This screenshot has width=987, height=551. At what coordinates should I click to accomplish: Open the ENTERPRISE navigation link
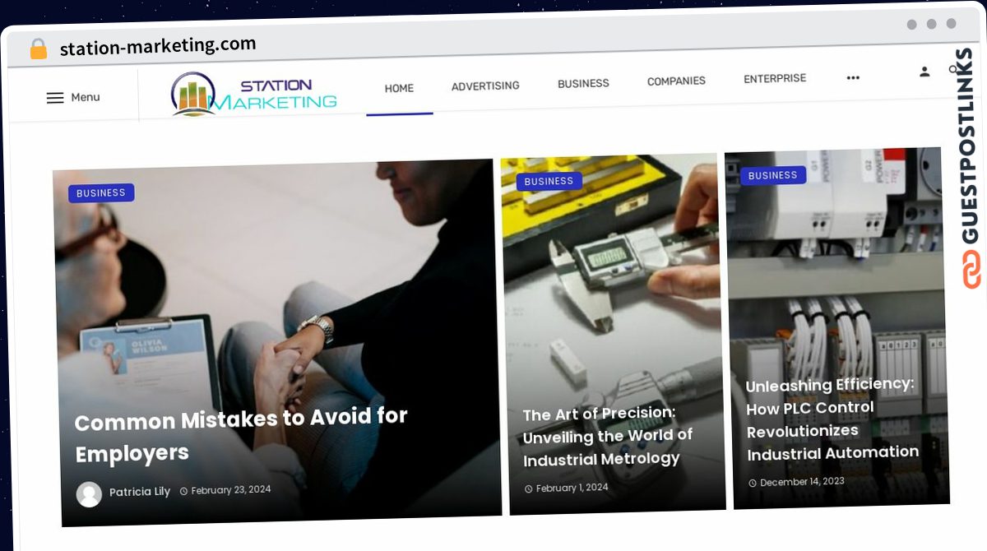pyautogui.click(x=775, y=78)
